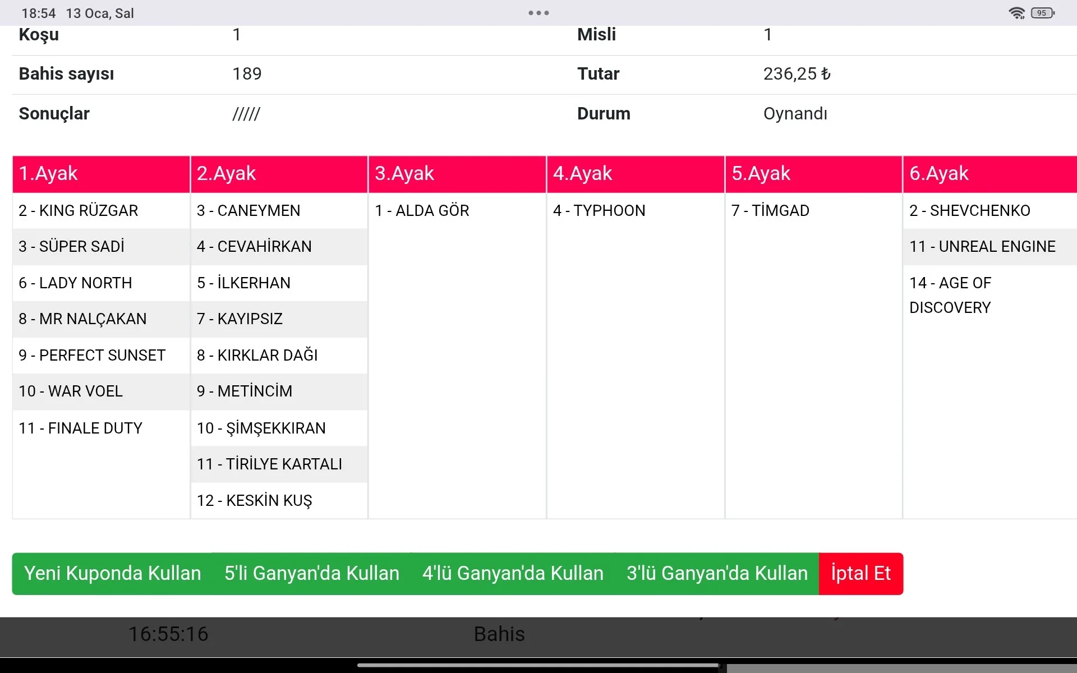The width and height of the screenshot is (1077, 673).
Task: Tap the Wi-Fi status icon
Action: coord(1016,13)
